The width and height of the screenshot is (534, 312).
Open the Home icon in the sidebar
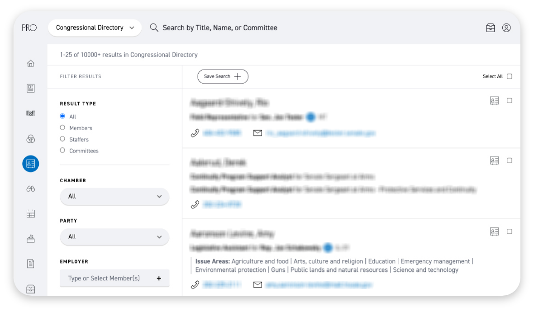(30, 64)
